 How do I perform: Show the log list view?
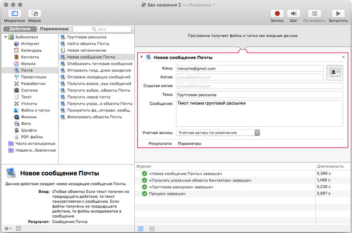[140, 229]
